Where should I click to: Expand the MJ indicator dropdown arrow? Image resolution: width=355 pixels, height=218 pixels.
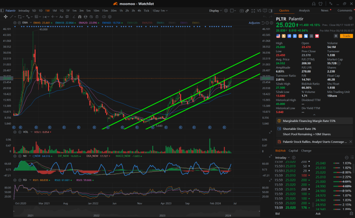[30, 156]
